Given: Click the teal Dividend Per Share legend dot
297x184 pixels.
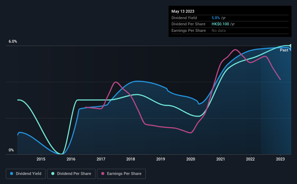Looking at the screenshot, I should click(x=53, y=173).
